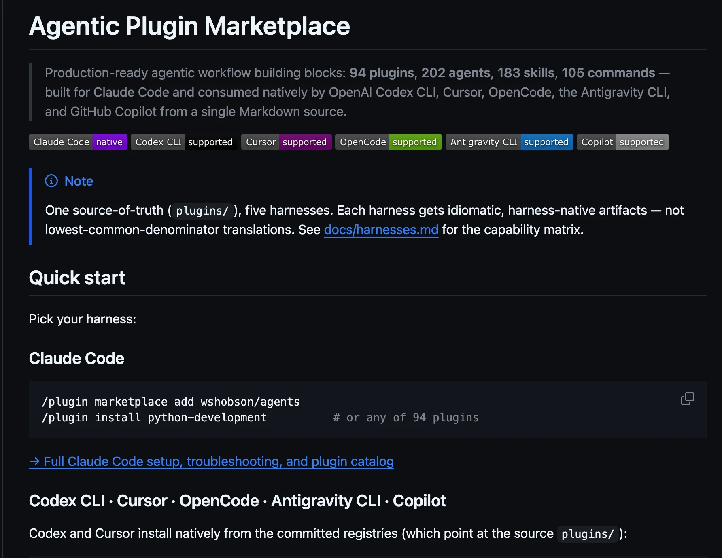
Task: Click the OpenCode supported badge
Action: point(389,142)
